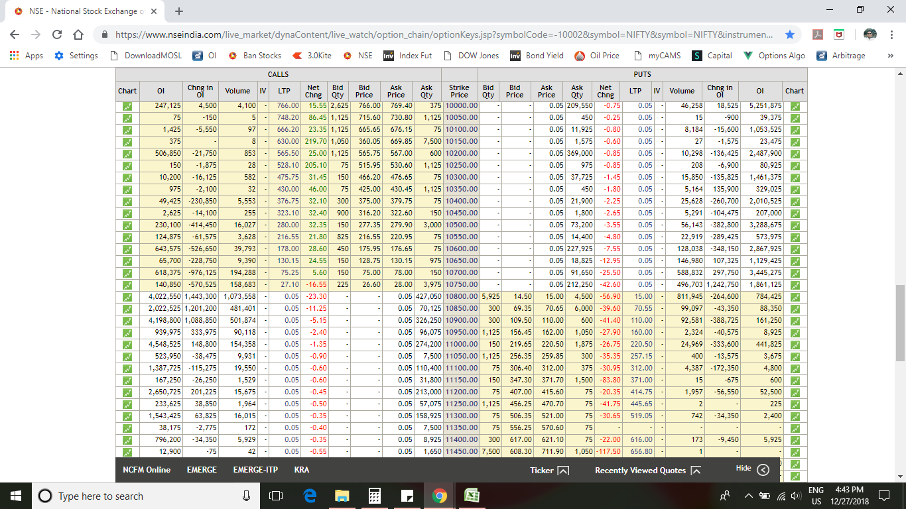
Task: Open the Apps bookmark
Action: click(x=27, y=56)
